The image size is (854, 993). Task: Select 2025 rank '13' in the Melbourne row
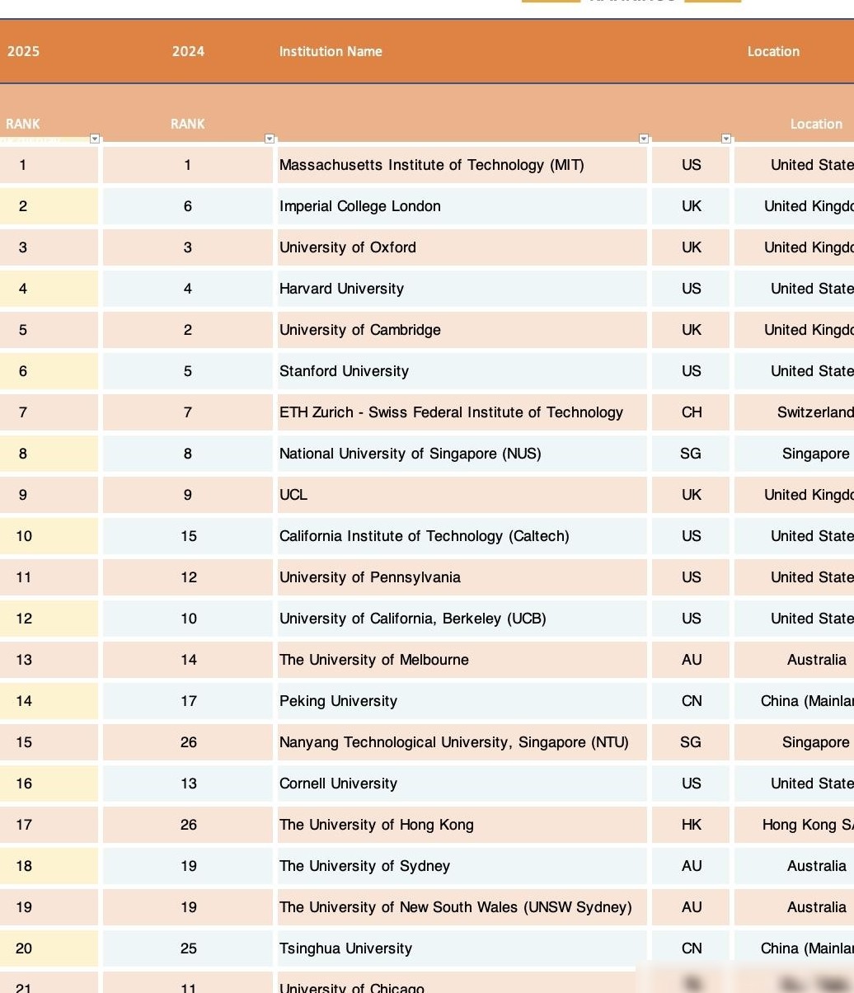point(49,660)
